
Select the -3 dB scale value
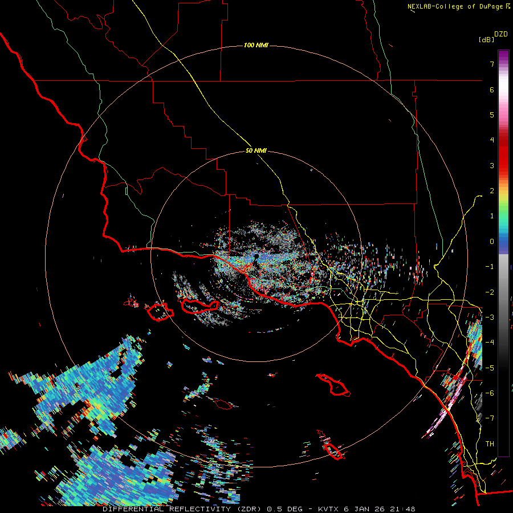click(x=490, y=317)
